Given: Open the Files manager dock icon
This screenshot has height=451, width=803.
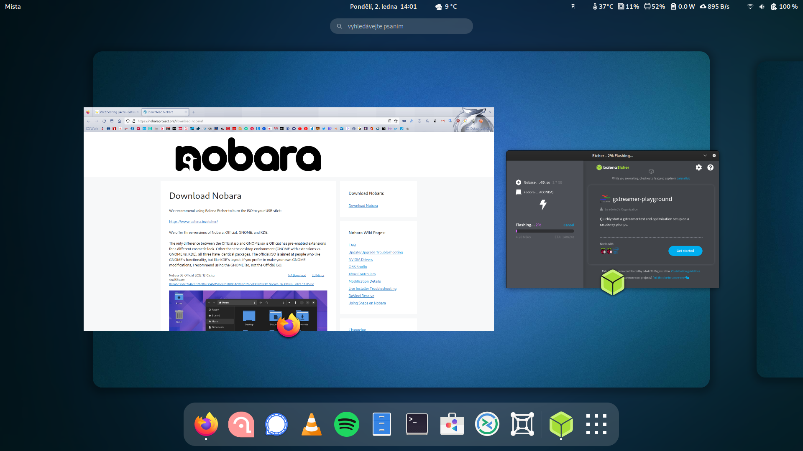Looking at the screenshot, I should click(381, 424).
